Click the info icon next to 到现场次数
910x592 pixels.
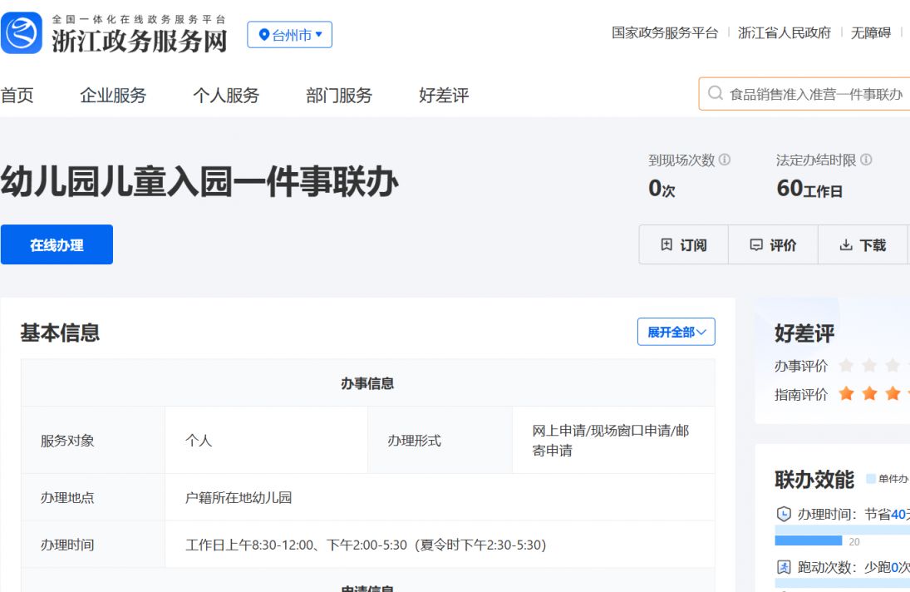[725, 160]
